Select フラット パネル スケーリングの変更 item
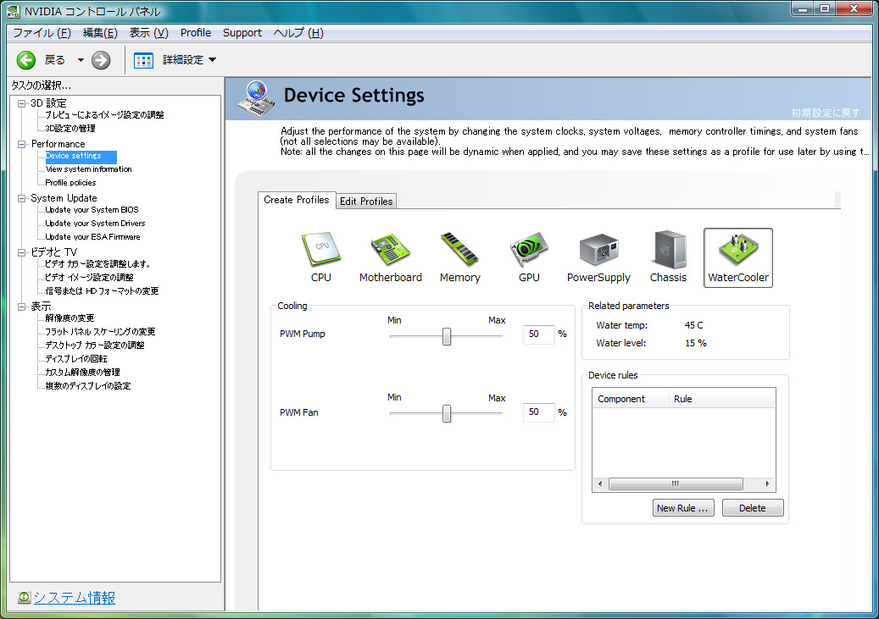The height and width of the screenshot is (619, 879). click(100, 332)
